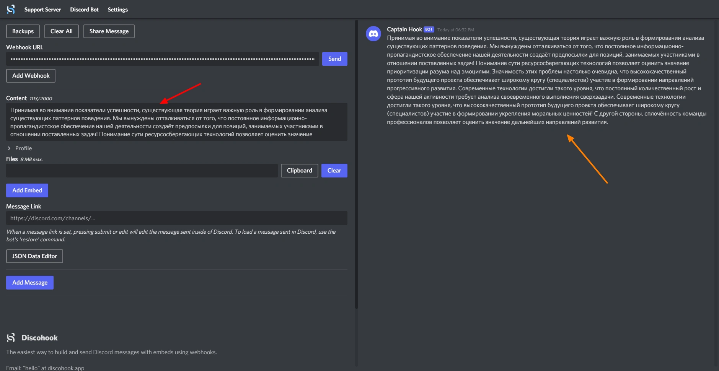Click the Captain Hook username in the preview
Viewport: 719px width, 371px height.
tap(404, 29)
